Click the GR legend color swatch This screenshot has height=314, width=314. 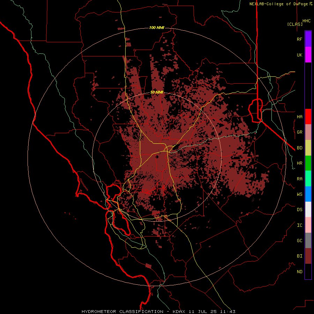click(308, 132)
